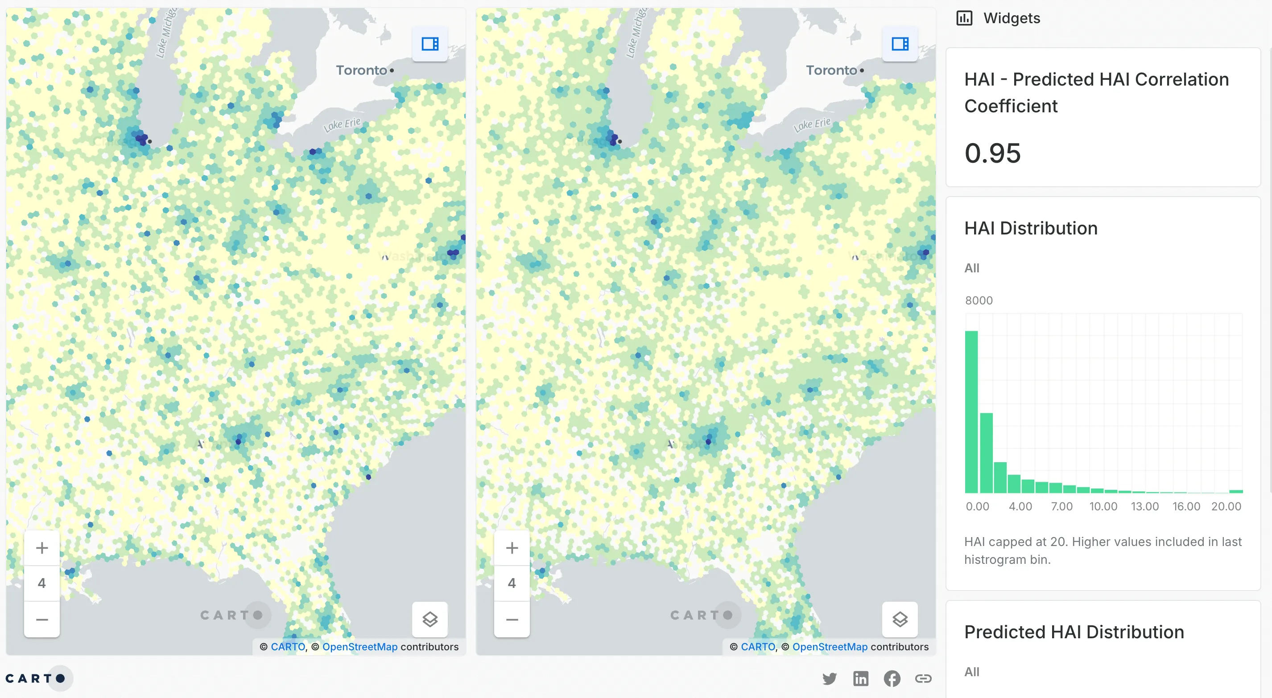Share the map on Twitter

pyautogui.click(x=830, y=679)
